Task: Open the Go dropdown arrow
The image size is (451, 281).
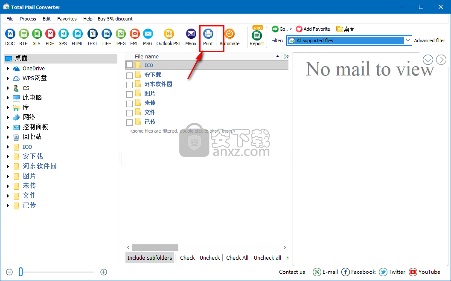Action: [291, 29]
